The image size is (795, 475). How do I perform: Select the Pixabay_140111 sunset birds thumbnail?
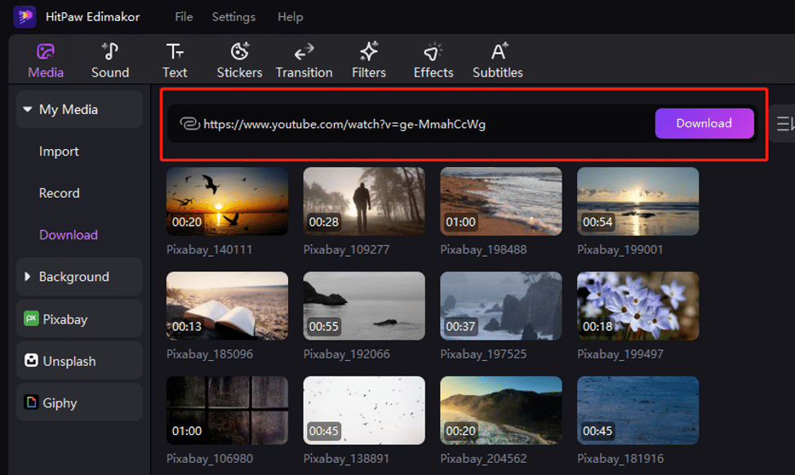227,201
